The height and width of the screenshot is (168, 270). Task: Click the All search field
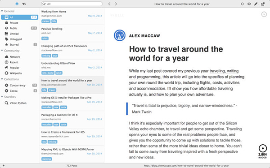coord(72,4)
